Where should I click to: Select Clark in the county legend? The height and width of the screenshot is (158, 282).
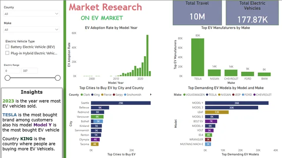[x=85, y=95]
